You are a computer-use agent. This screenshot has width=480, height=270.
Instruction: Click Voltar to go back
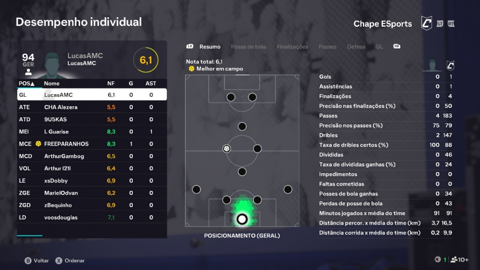pyautogui.click(x=37, y=260)
